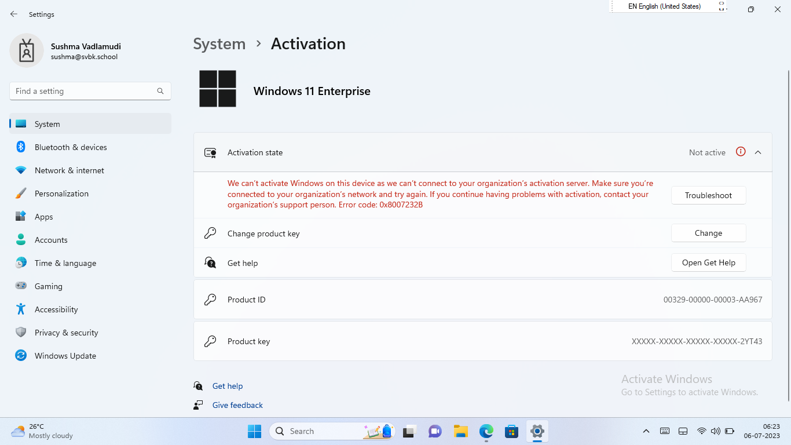Click the Bluetooth icon in the sidebar
The width and height of the screenshot is (791, 445).
[21, 147]
